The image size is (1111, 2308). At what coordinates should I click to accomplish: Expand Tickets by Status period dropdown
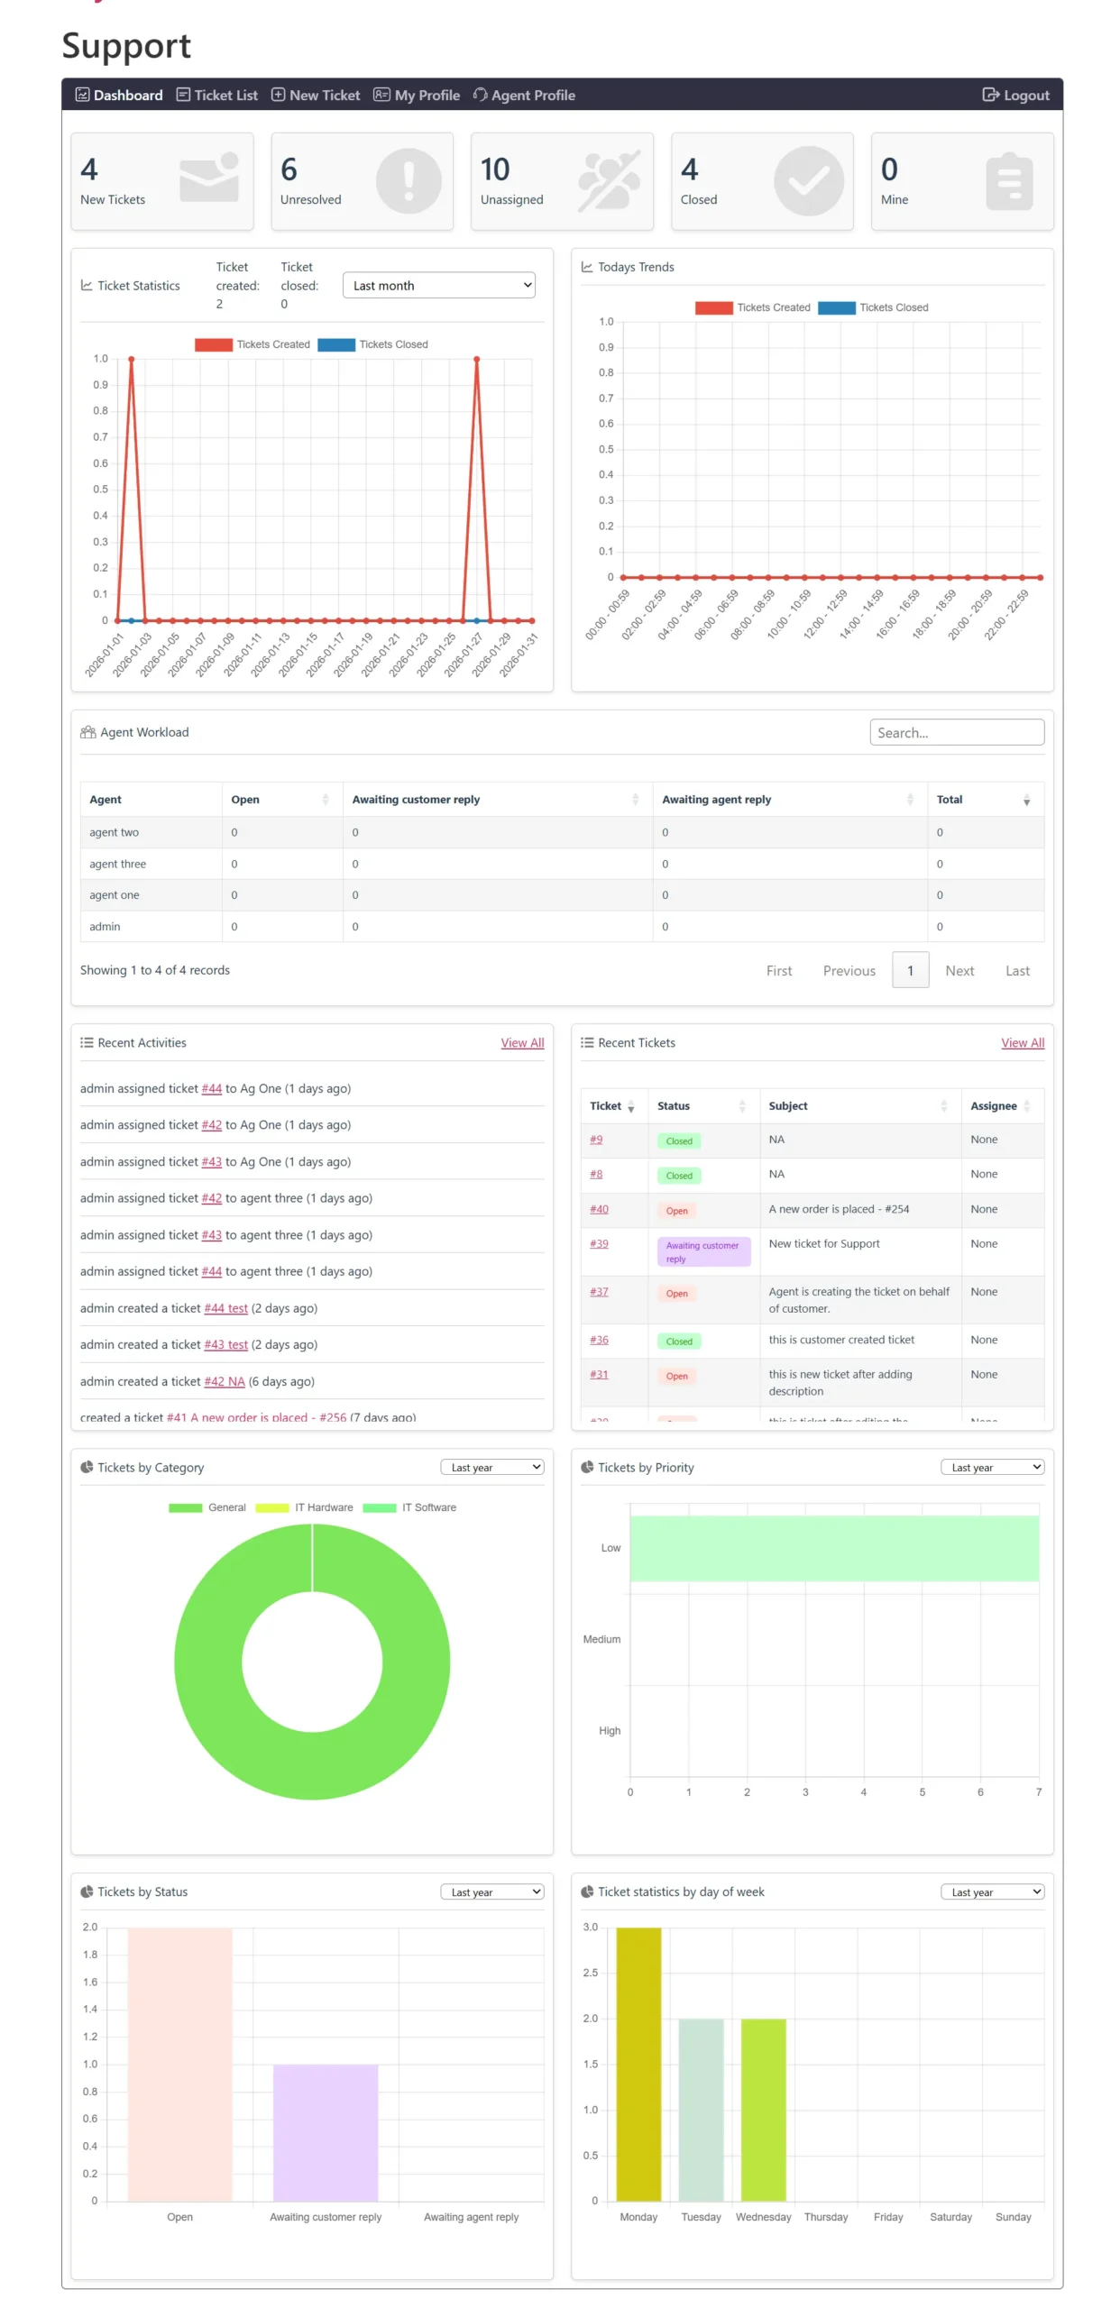click(491, 1891)
